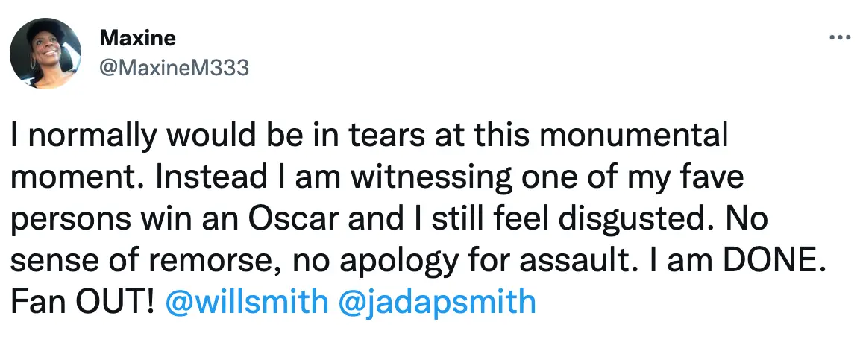860x345 pixels.
Task: Select the "Fan OUT!" text in the tweet
Action: tap(81, 303)
